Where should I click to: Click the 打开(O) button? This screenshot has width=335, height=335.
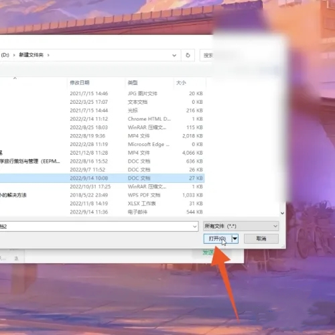point(218,239)
